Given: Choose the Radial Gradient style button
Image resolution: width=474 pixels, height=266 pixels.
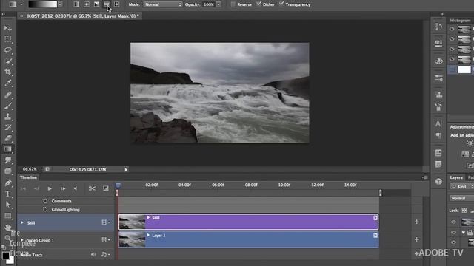Looking at the screenshot, I should coord(87,4).
